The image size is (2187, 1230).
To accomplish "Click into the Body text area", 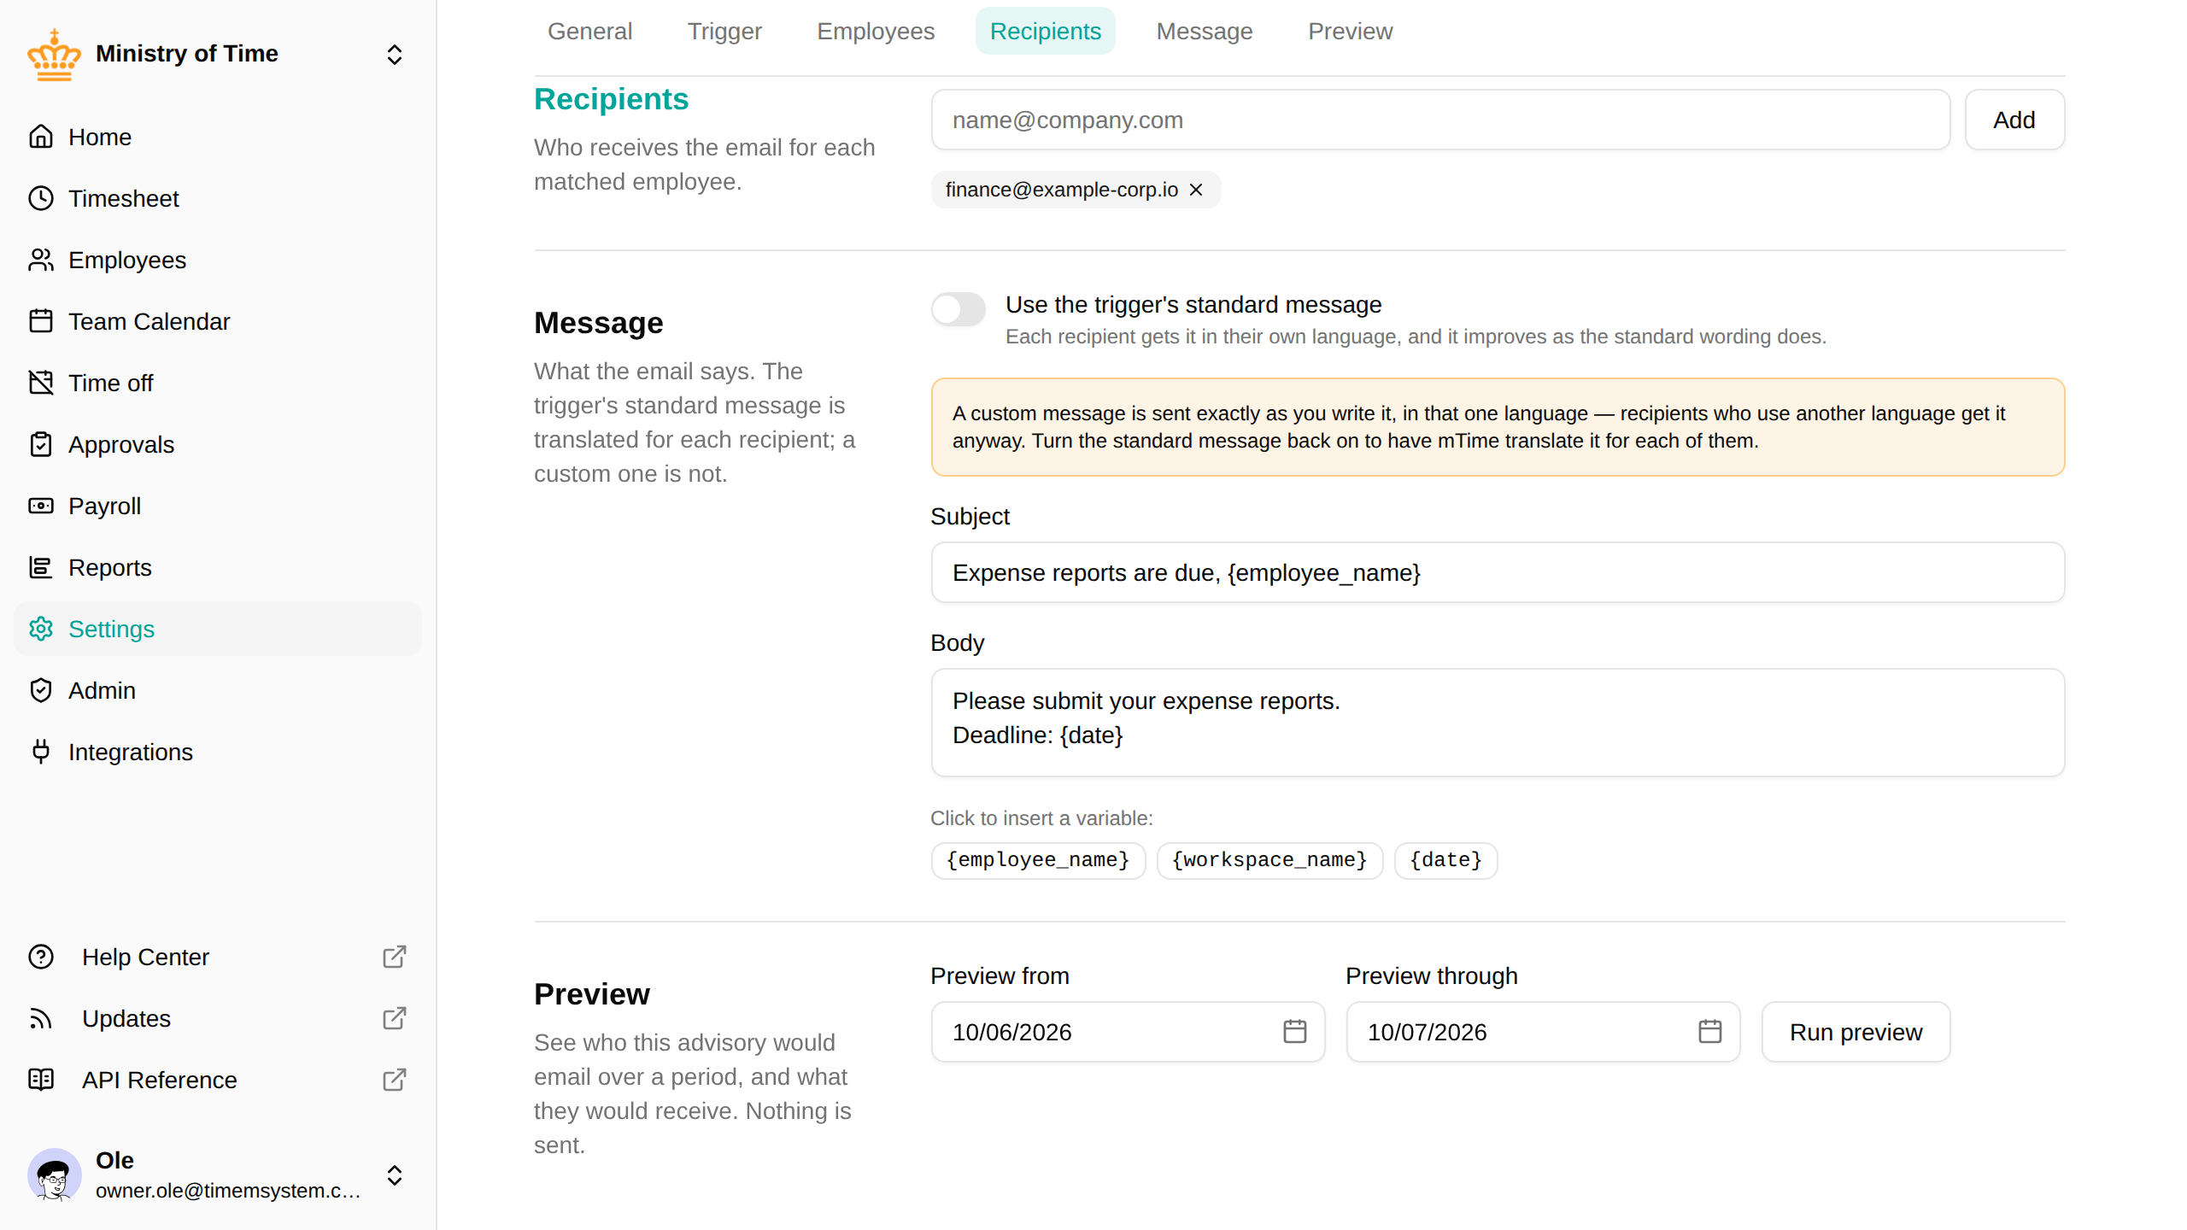I will click(1498, 723).
